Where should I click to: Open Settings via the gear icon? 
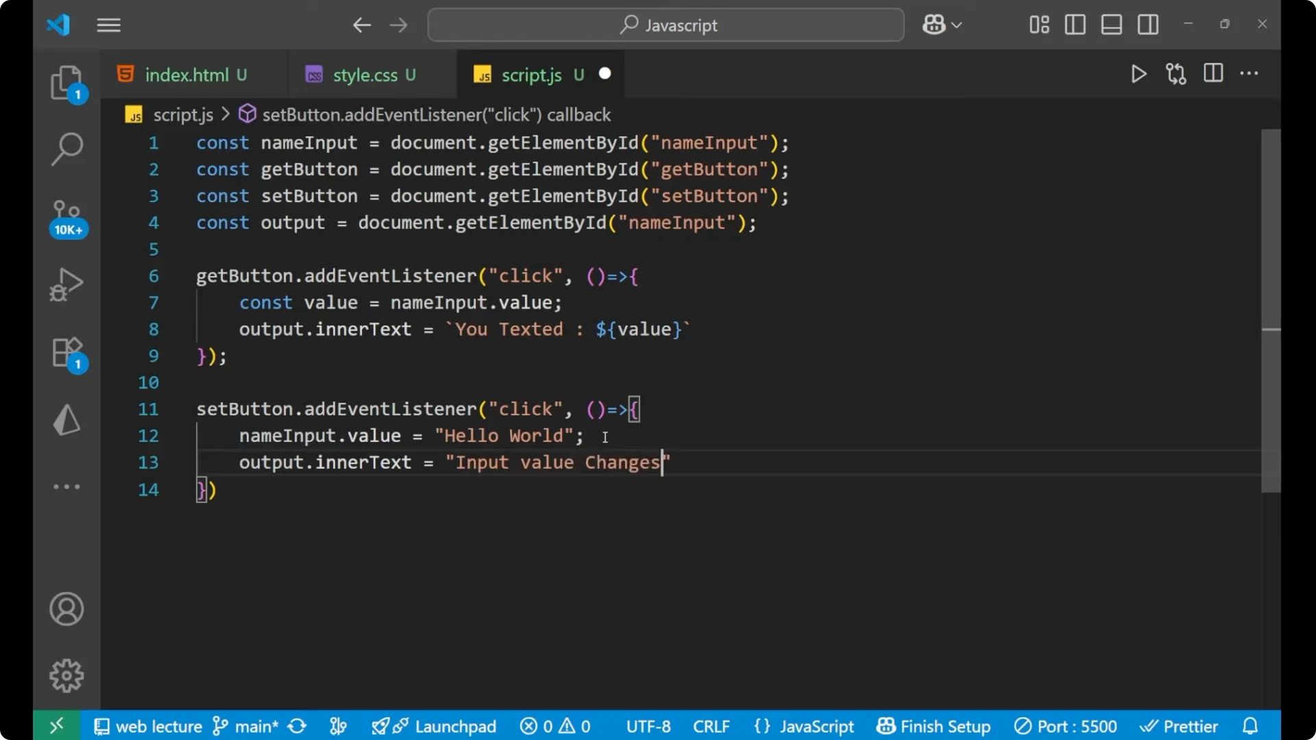pyautogui.click(x=66, y=675)
